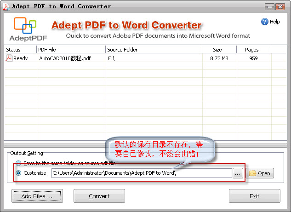Click the Size column header
Screen dimensions: 291x212
[x=219, y=50]
